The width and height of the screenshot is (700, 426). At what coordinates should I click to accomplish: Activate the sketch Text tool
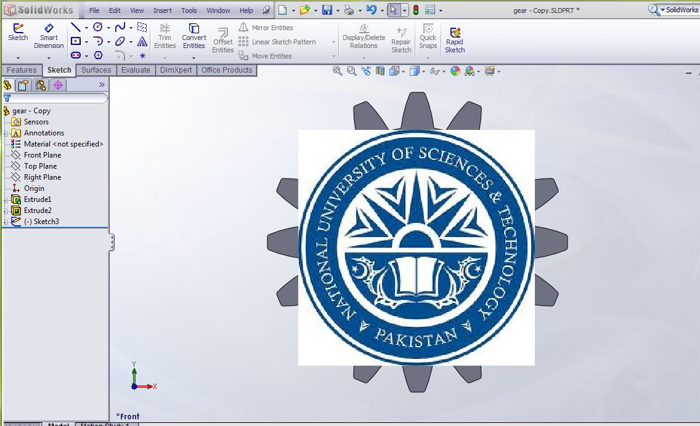pyautogui.click(x=142, y=41)
